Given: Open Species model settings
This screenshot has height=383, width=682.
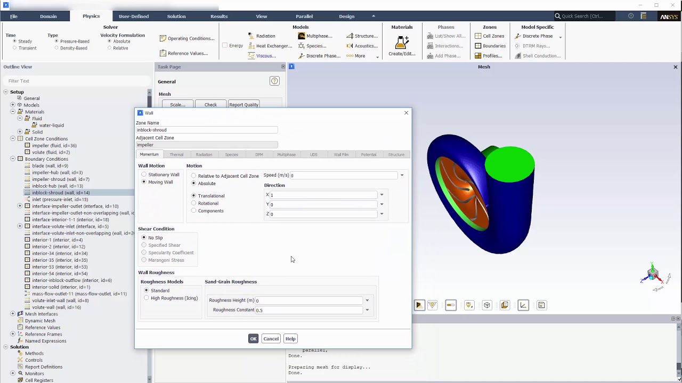Looking at the screenshot, I should (x=312, y=46).
